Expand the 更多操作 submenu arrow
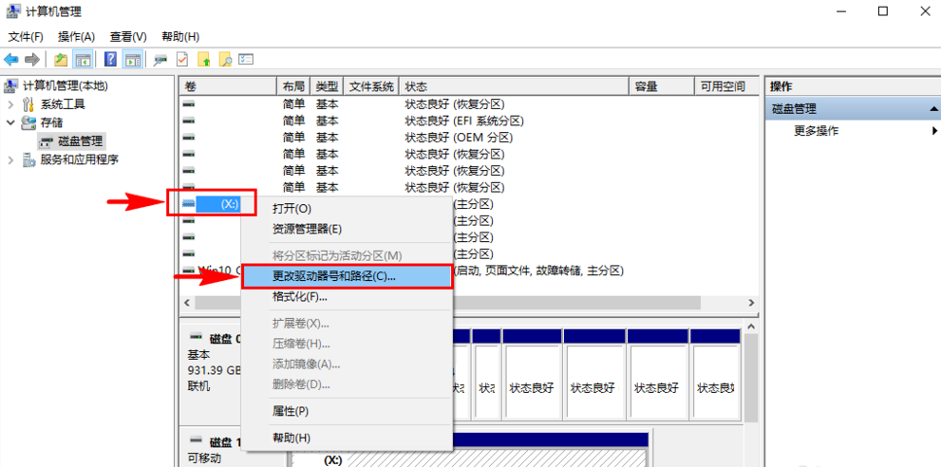Image resolution: width=941 pixels, height=467 pixels. point(934,131)
